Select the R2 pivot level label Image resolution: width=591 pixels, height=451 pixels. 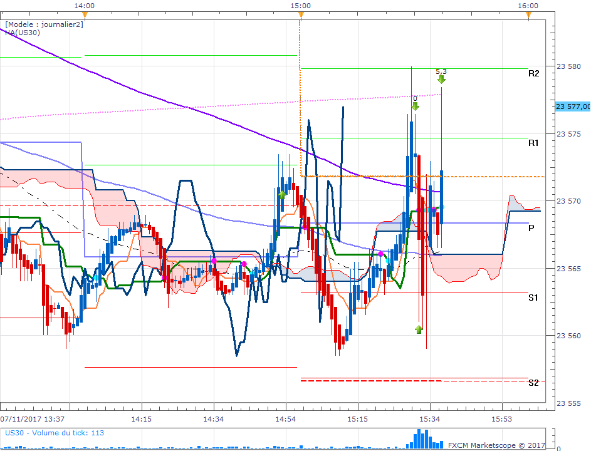pyautogui.click(x=534, y=73)
